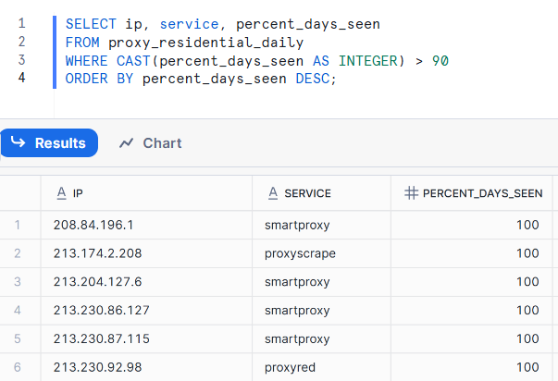Click editor line number 3

point(21,60)
